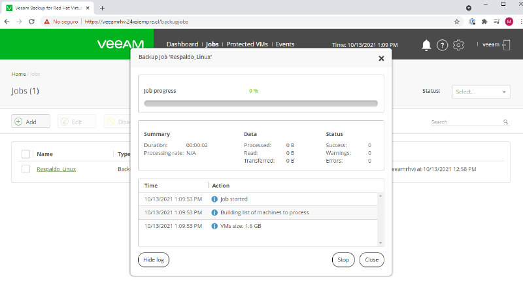Click the info icon beside Job started
523x281 pixels.
click(214, 199)
